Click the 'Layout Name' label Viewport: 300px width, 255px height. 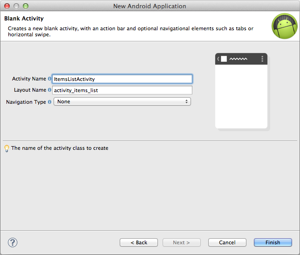click(x=30, y=90)
